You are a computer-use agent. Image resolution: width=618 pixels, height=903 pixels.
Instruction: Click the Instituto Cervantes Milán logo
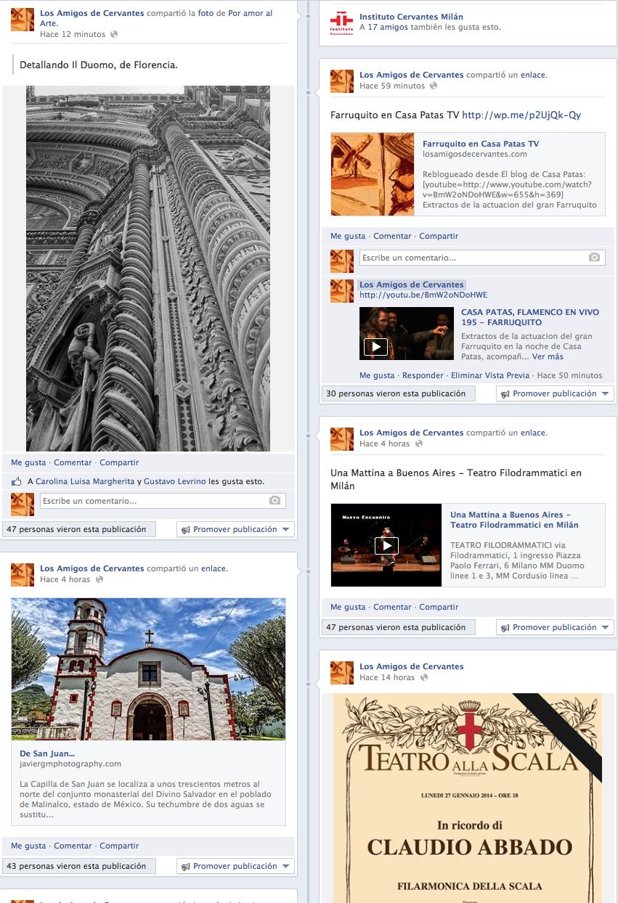pos(341,23)
